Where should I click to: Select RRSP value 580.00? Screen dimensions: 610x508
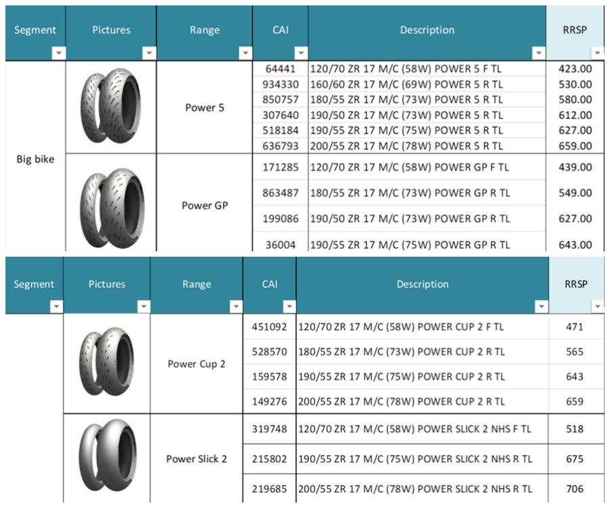575,100
